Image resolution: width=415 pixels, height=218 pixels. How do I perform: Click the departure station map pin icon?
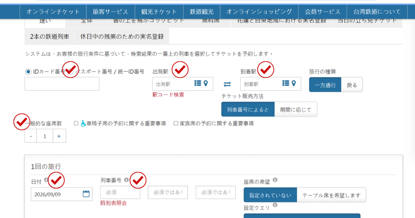(x=205, y=83)
